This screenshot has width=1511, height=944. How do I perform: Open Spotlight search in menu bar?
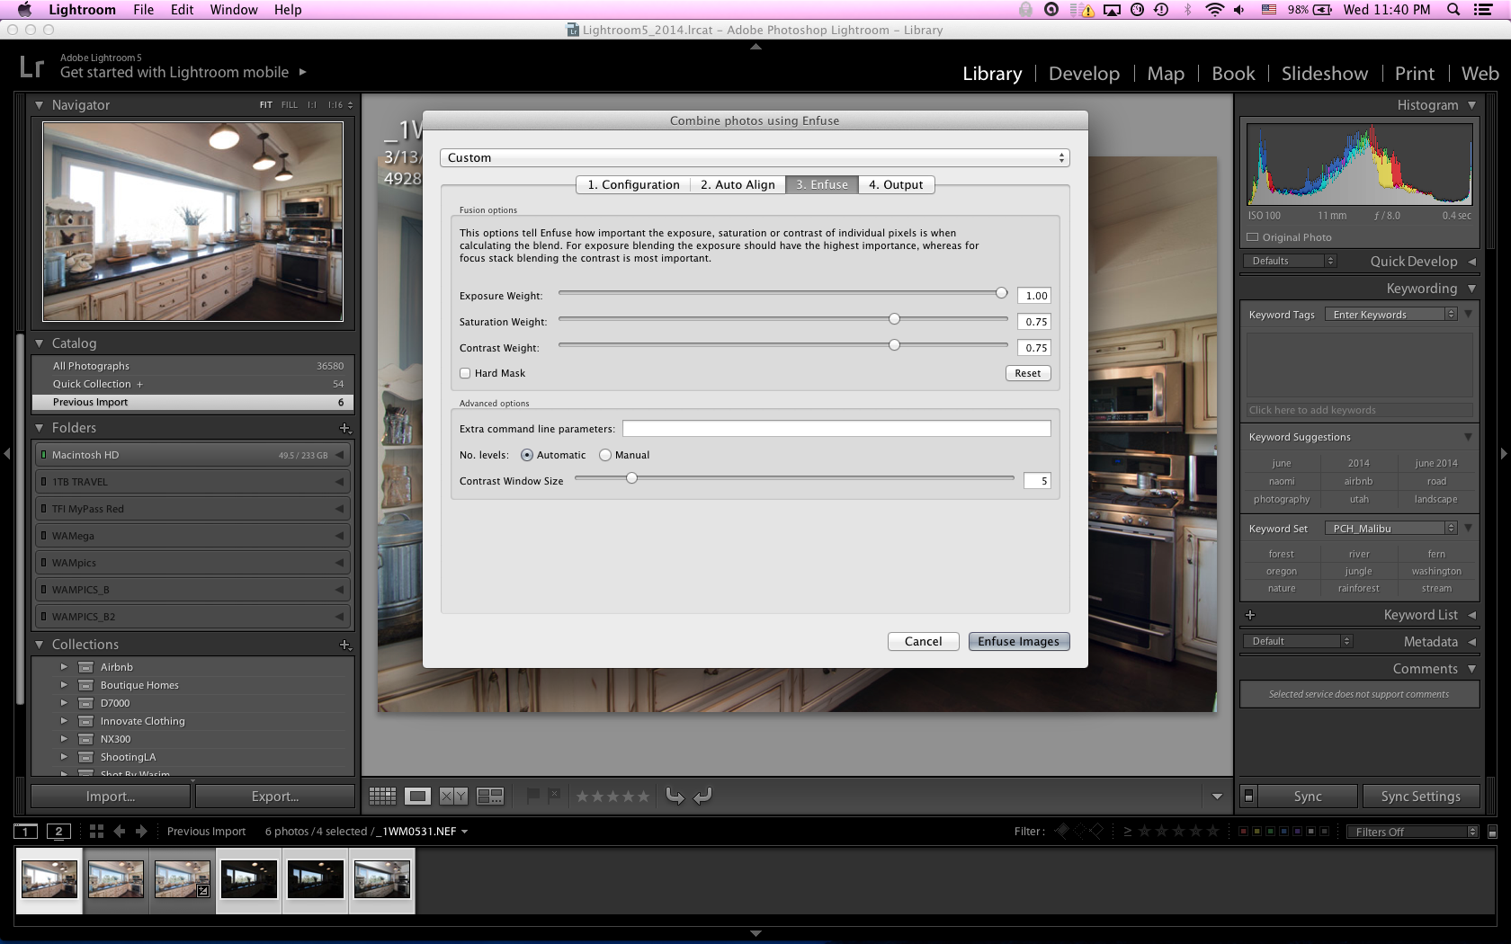(x=1453, y=10)
